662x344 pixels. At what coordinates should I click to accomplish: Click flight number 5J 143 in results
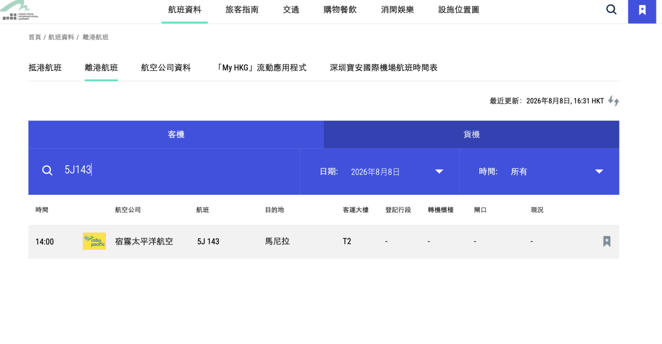[209, 242]
